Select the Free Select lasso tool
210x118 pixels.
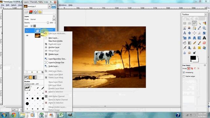[x=195, y=23]
